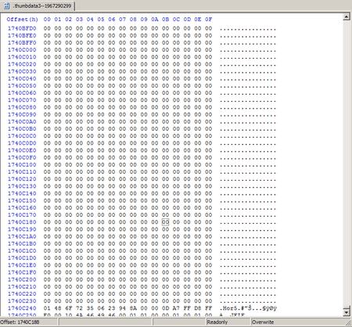Select the highlighted byte in row 1740C180
Screen dimensions: 352x327
point(165,222)
